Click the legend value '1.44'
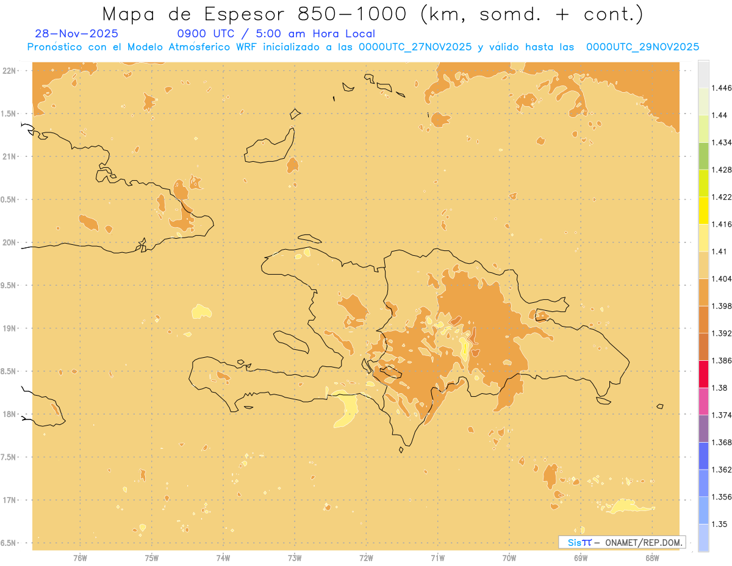This screenshot has height=566, width=732. coord(720,115)
